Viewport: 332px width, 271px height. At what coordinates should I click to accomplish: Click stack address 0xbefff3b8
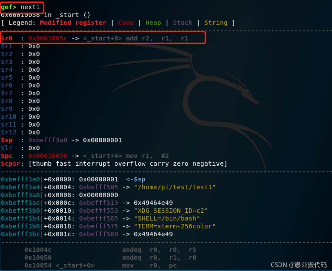(x=20, y=227)
